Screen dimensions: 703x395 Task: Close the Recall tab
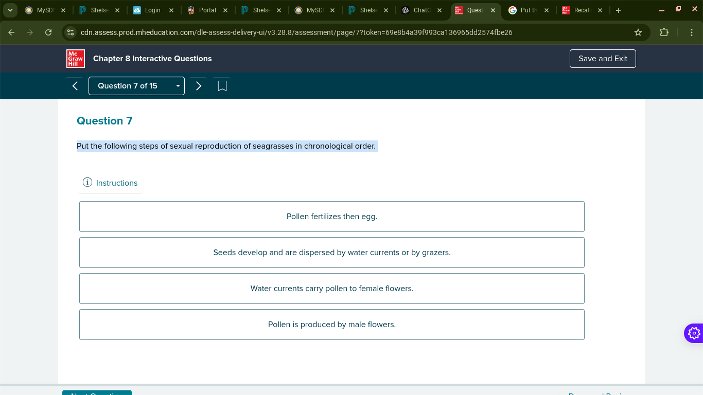point(600,10)
